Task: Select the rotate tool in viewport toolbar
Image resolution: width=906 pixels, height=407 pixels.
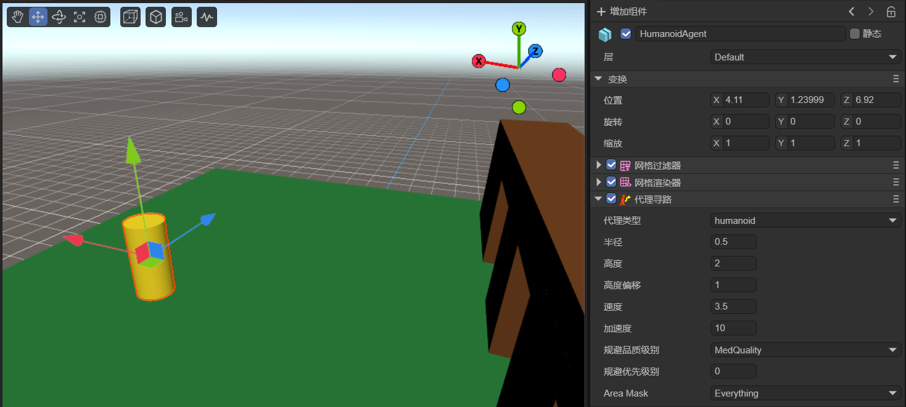Action: (59, 17)
